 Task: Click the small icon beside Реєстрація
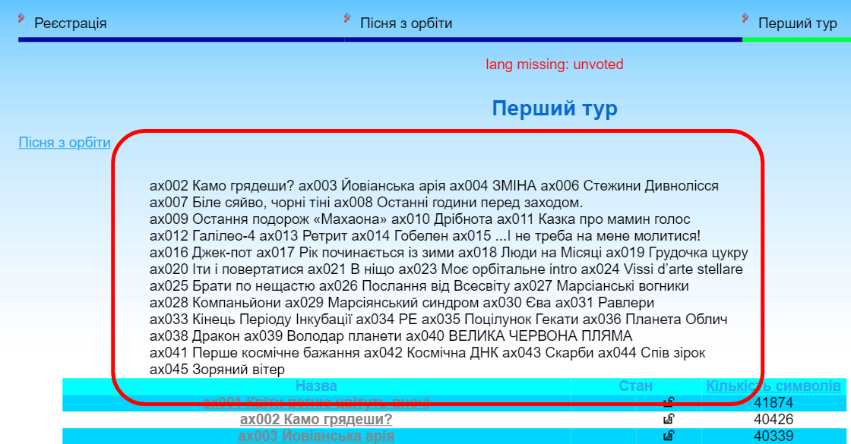(22, 18)
